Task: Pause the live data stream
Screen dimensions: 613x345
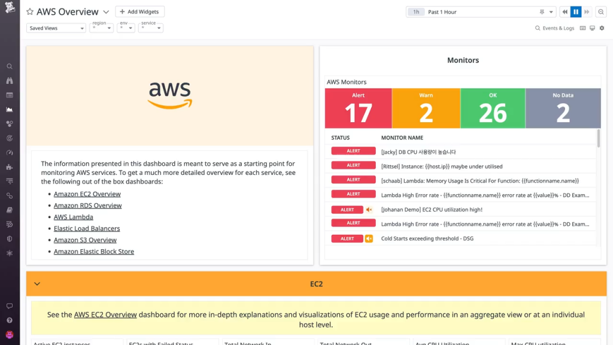Action: tap(576, 11)
